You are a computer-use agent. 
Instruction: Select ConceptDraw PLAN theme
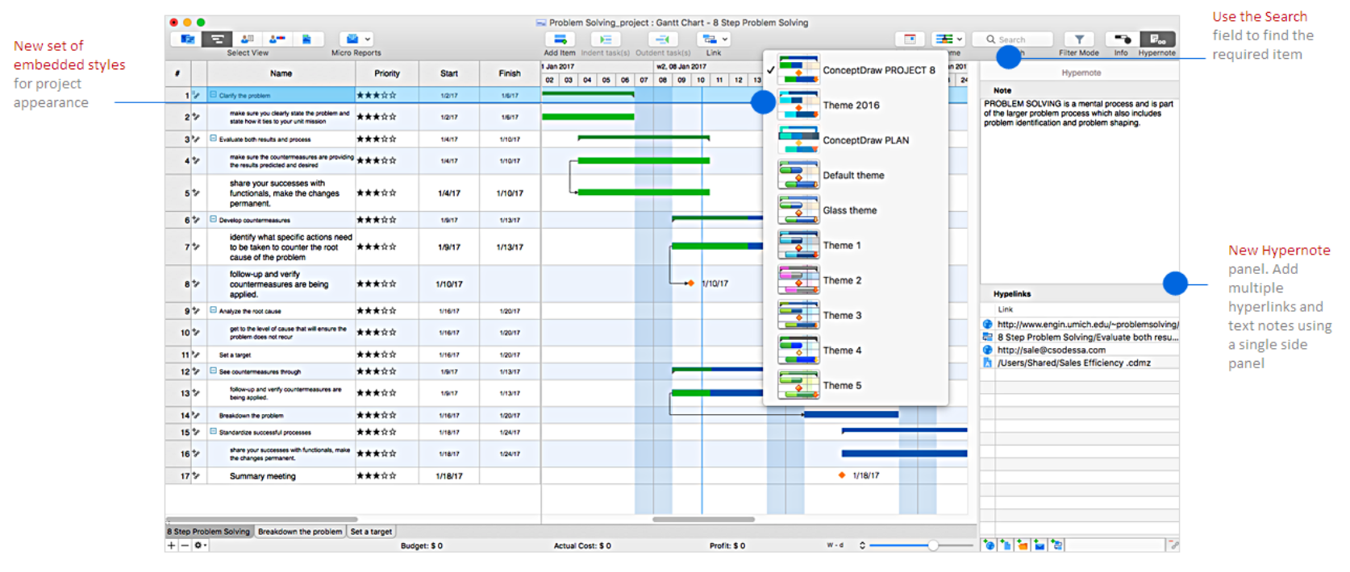(856, 140)
